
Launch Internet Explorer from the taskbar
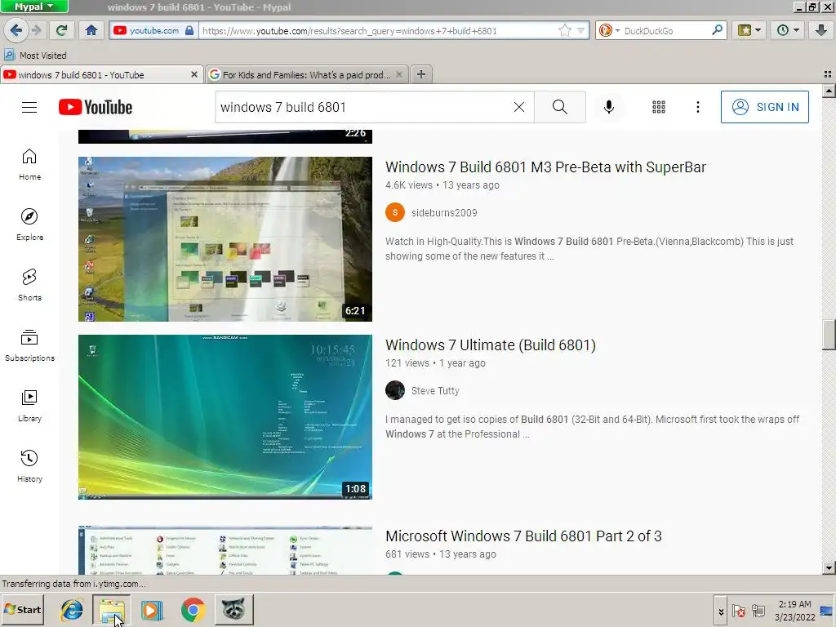point(72,609)
